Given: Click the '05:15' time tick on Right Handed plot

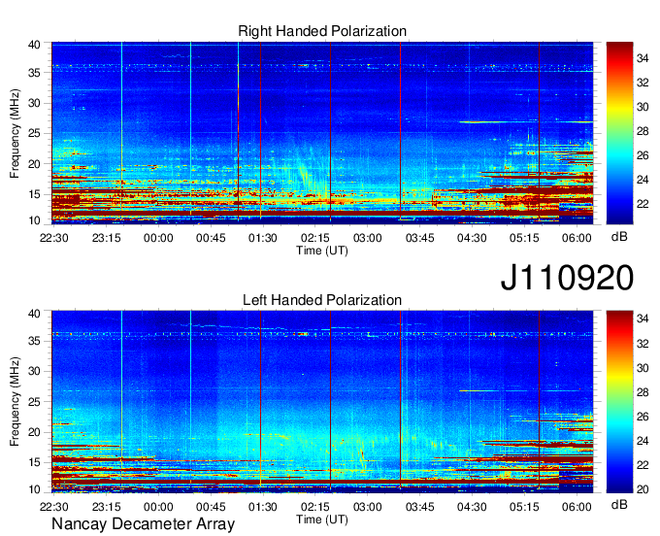Looking at the screenshot, I should [x=524, y=238].
